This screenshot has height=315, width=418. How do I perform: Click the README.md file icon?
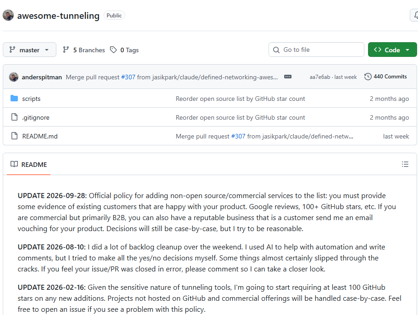tap(14, 136)
